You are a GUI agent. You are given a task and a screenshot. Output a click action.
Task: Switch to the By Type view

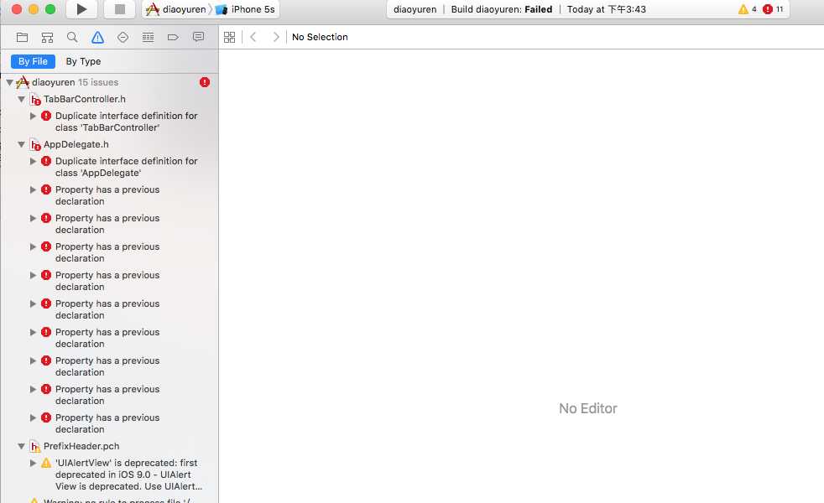point(83,61)
